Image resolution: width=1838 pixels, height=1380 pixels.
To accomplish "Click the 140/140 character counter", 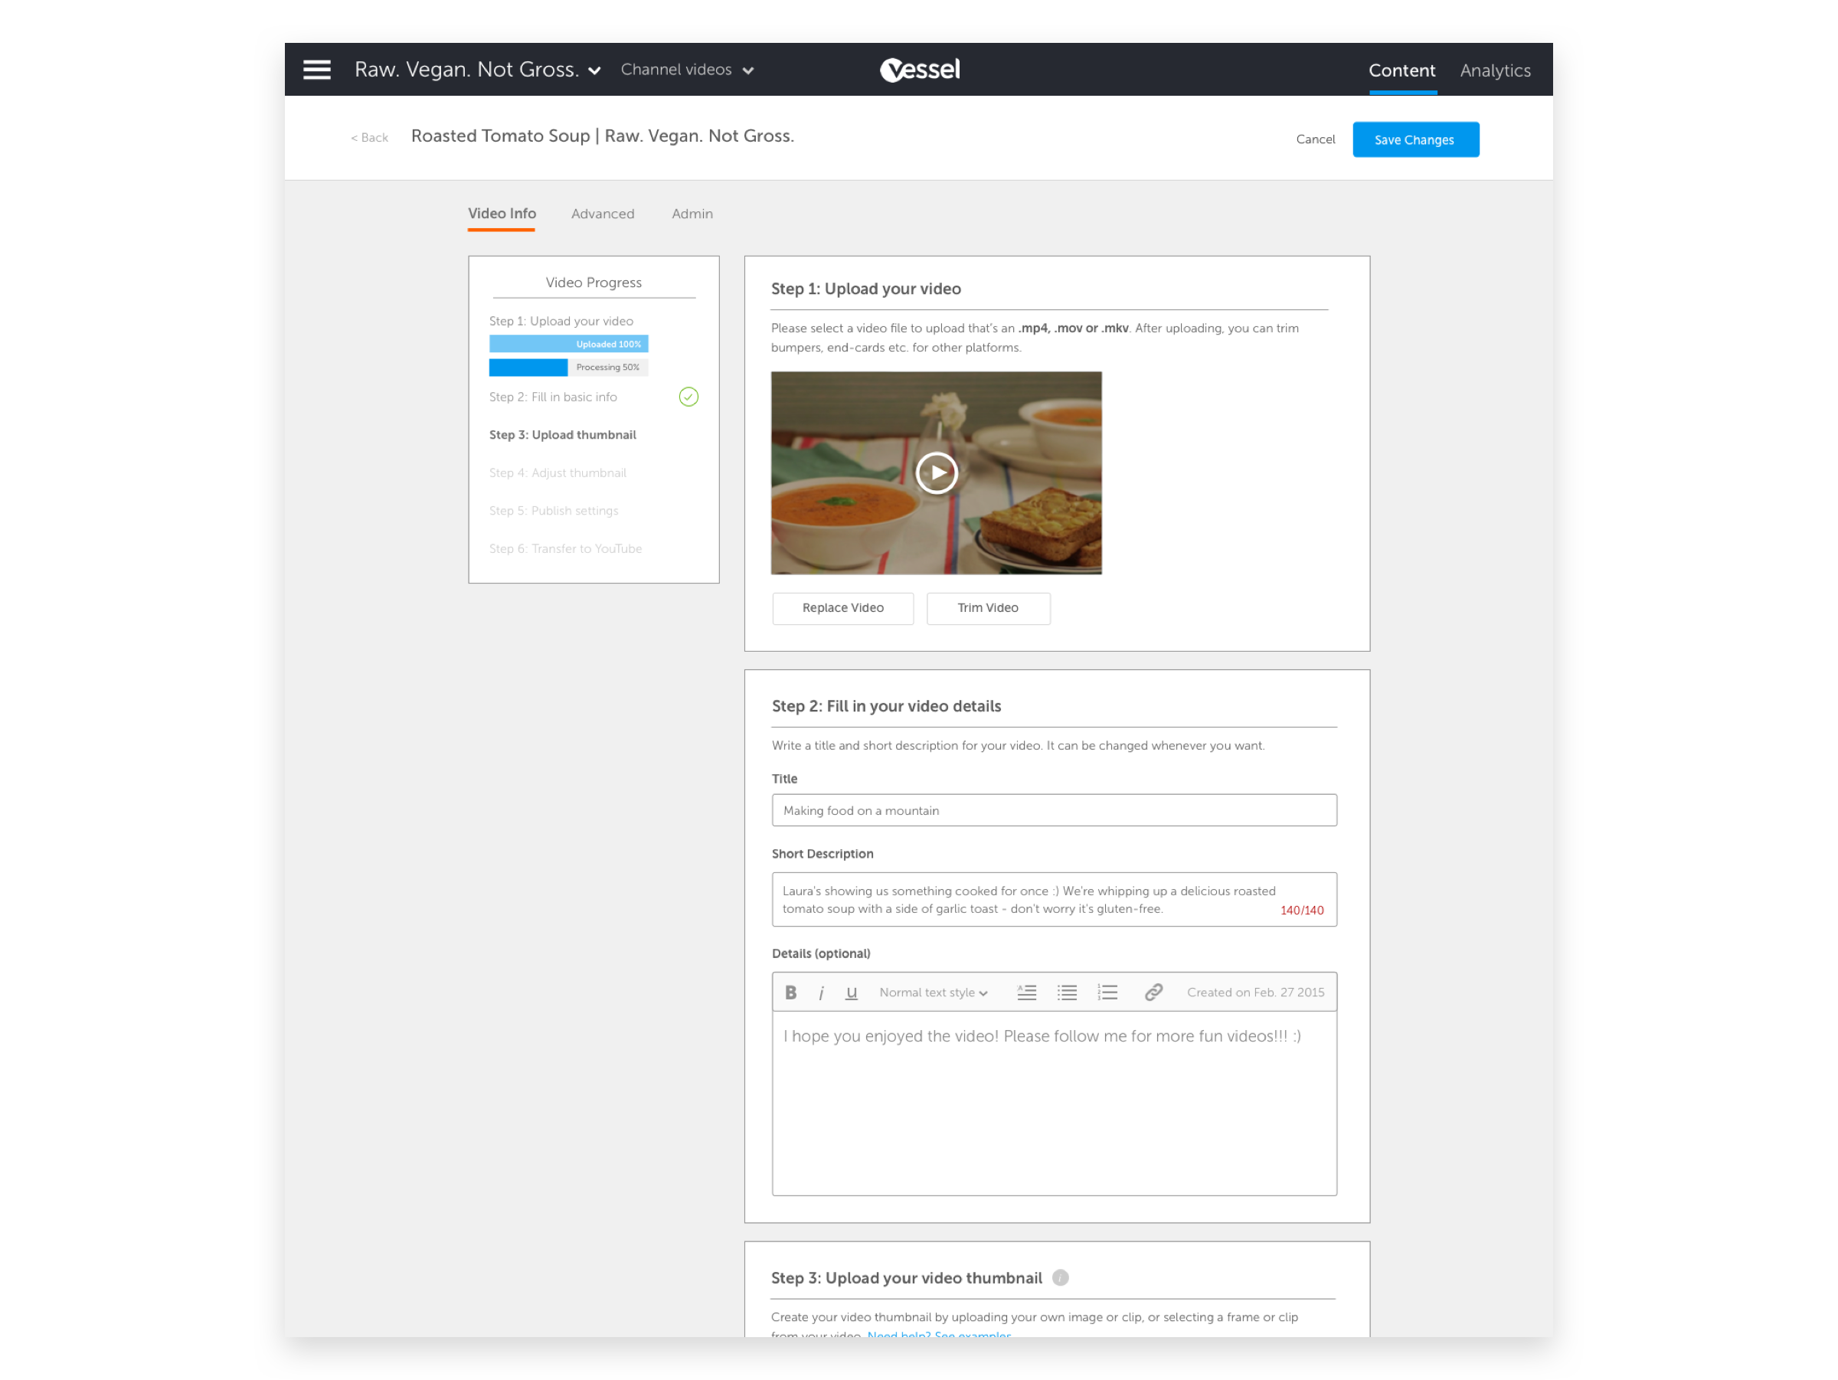I will click(1302, 911).
